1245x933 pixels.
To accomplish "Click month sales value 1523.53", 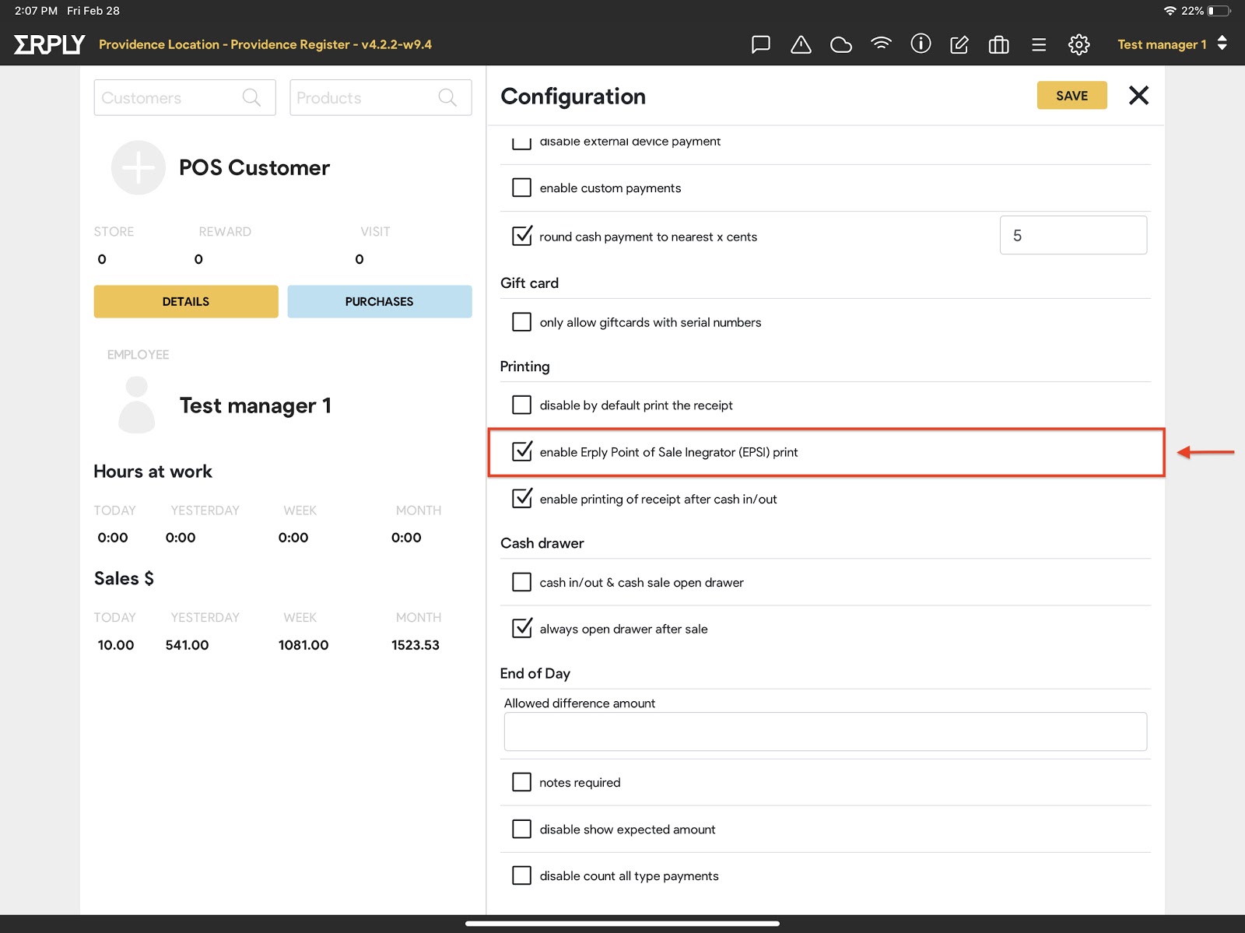I will (x=415, y=645).
